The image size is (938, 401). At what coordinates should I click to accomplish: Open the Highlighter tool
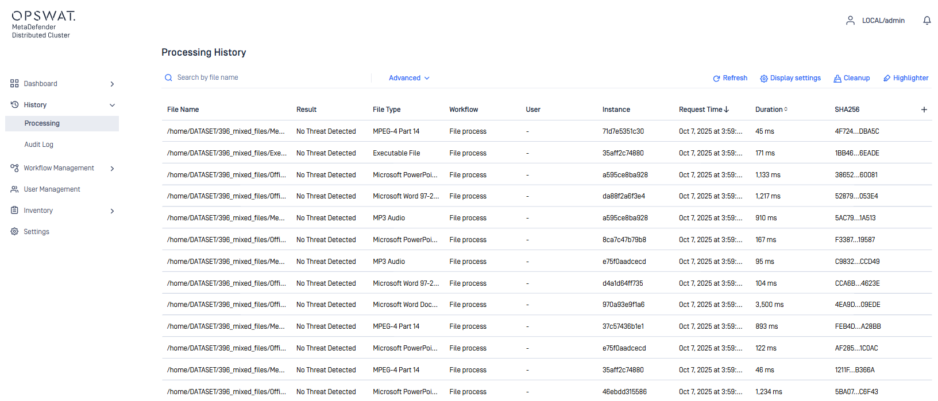tap(905, 78)
